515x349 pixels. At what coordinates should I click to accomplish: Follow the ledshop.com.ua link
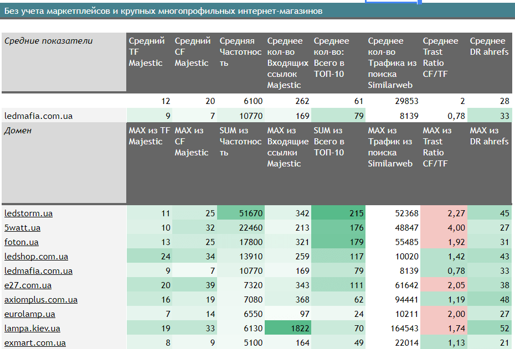click(36, 257)
